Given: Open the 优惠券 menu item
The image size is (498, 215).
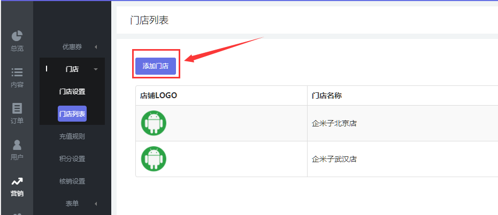Looking at the screenshot, I should click(72, 47).
